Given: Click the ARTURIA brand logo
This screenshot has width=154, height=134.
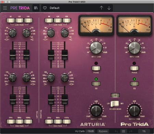Looking at the screenshot, I should [x=93, y=124].
